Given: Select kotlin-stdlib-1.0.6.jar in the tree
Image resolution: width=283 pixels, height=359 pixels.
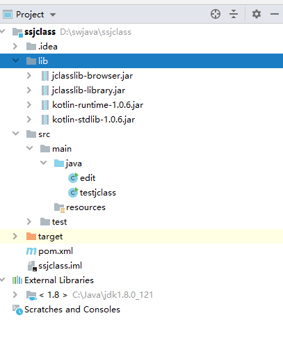Looking at the screenshot, I should click(x=94, y=120).
